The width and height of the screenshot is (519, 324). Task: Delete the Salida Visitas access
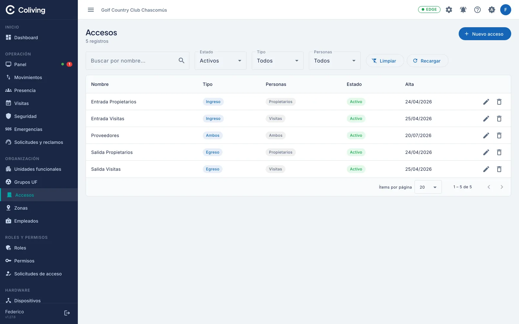click(499, 169)
